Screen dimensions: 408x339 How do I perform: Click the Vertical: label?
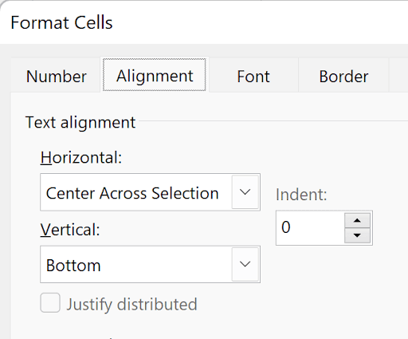coord(70,230)
